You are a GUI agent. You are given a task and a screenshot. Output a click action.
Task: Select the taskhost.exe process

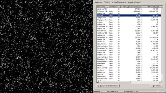pyautogui.click(x=129, y=76)
